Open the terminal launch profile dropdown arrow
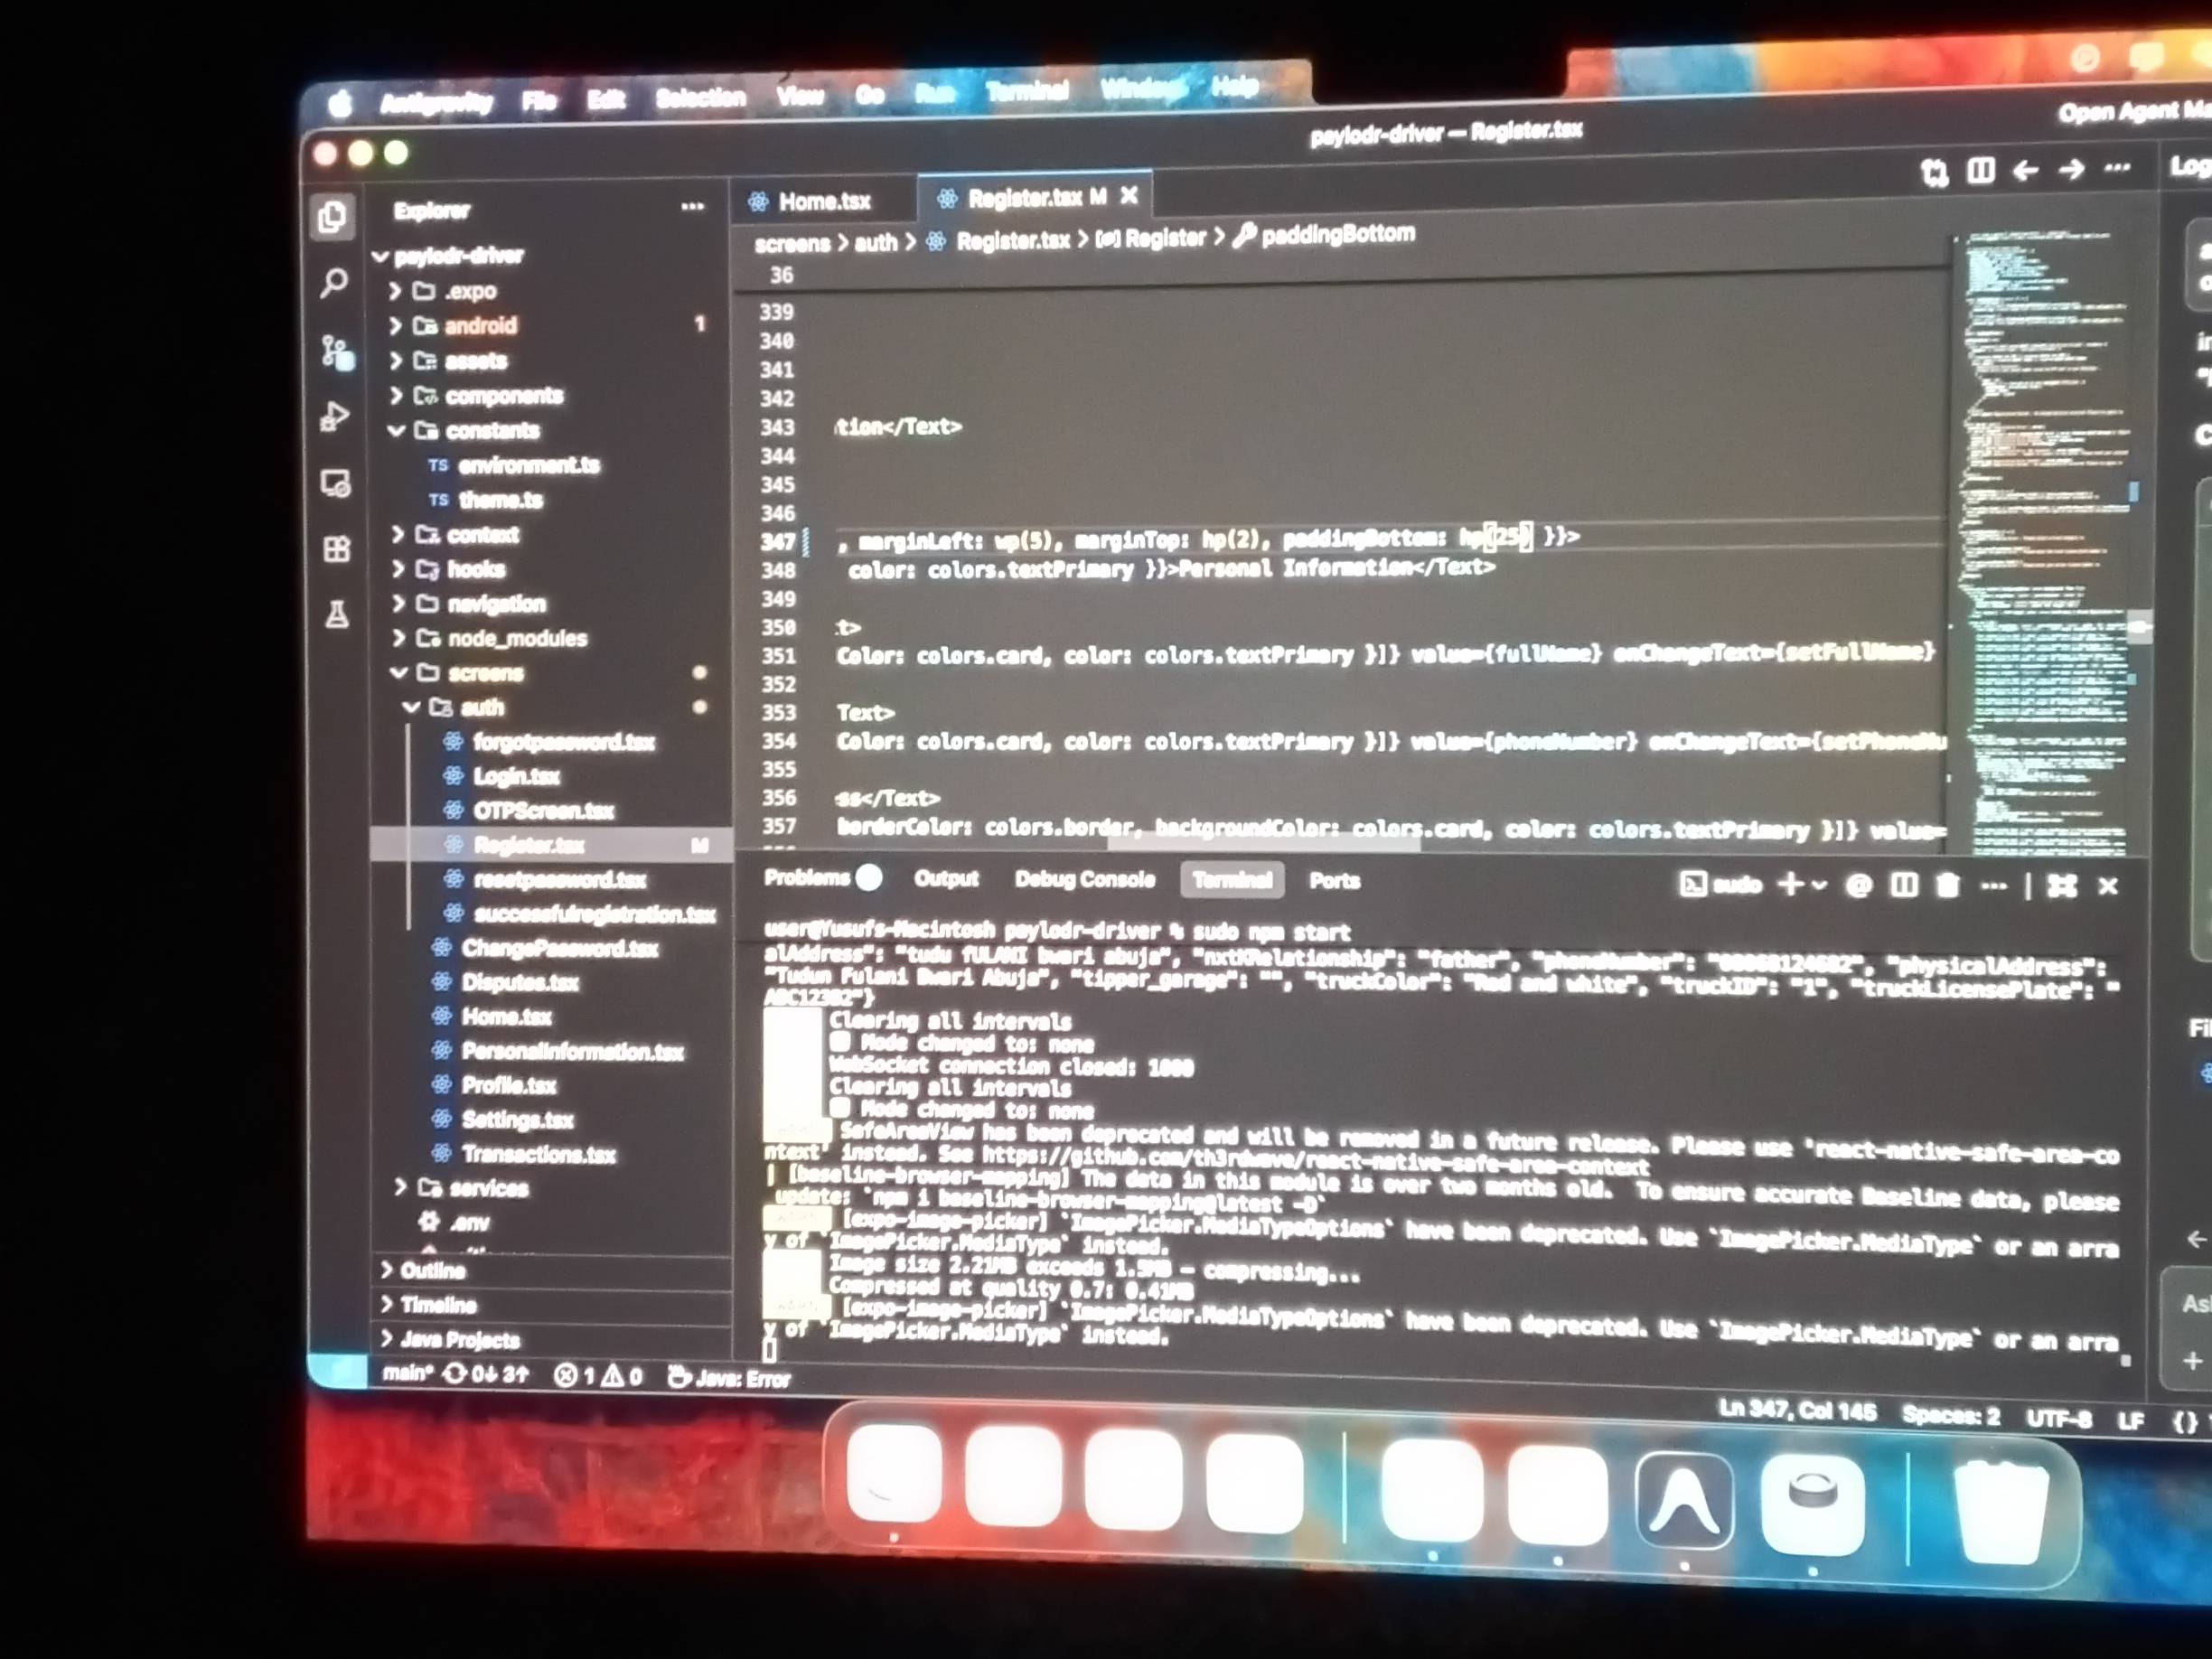The height and width of the screenshot is (1659, 2212). 1819,885
